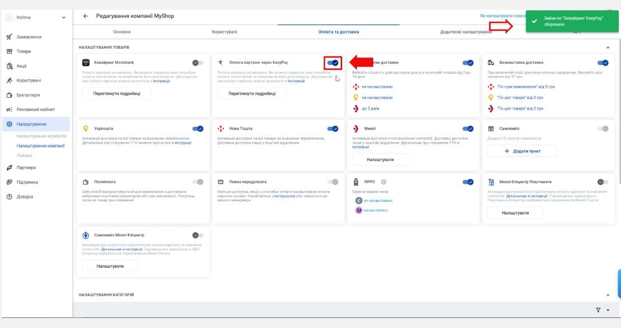Enable the Самовивіз toggle
The height and width of the screenshot is (328, 621).
tap(603, 129)
